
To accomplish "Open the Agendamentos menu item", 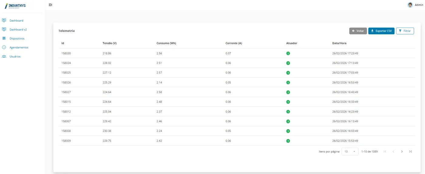I will point(19,48).
